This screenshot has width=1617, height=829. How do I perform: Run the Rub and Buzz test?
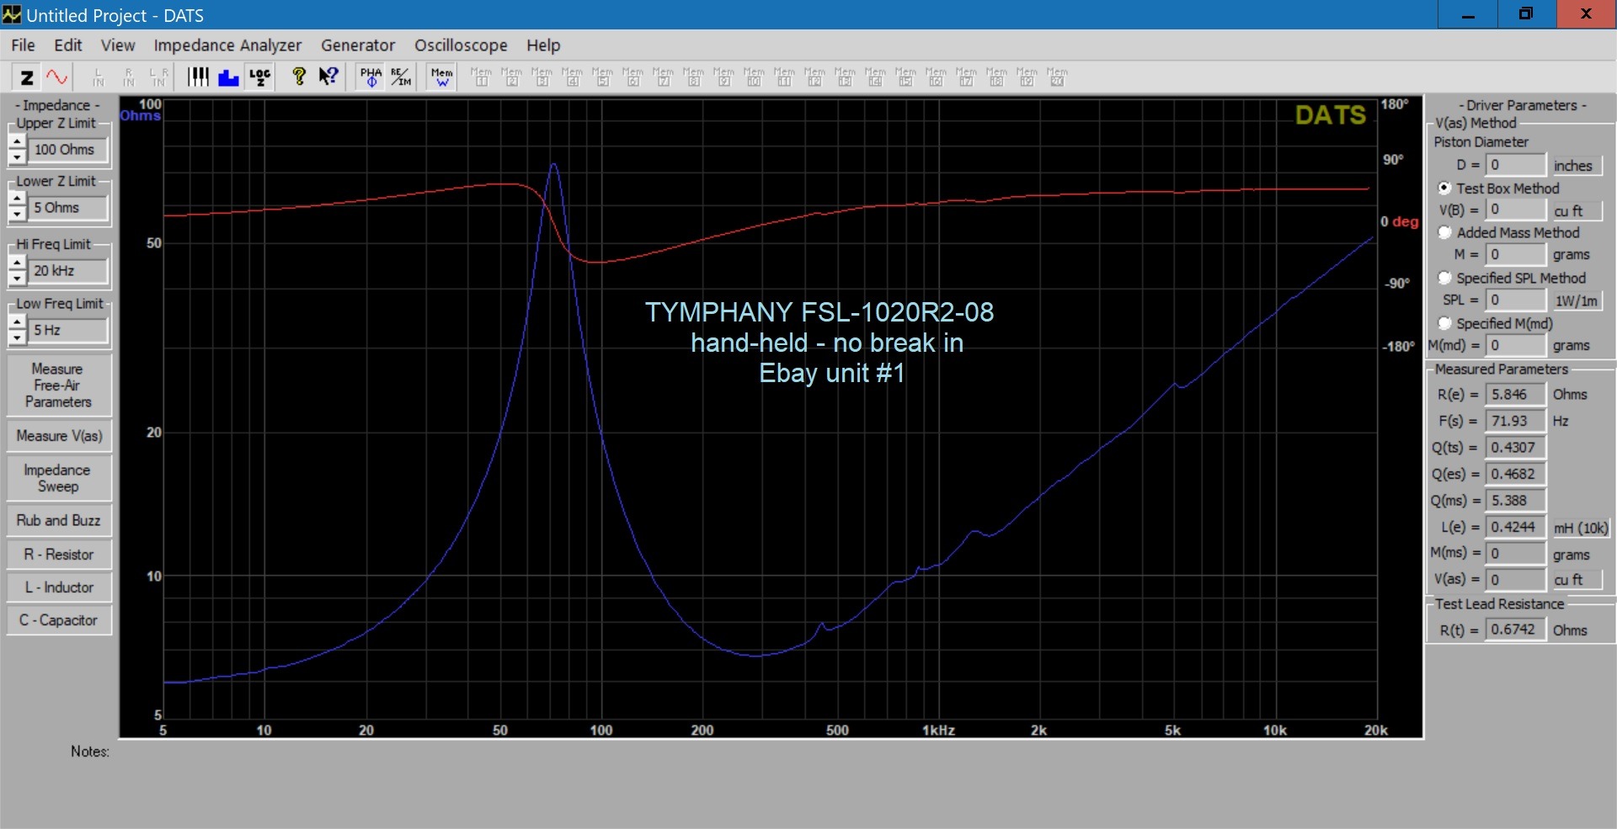[58, 520]
